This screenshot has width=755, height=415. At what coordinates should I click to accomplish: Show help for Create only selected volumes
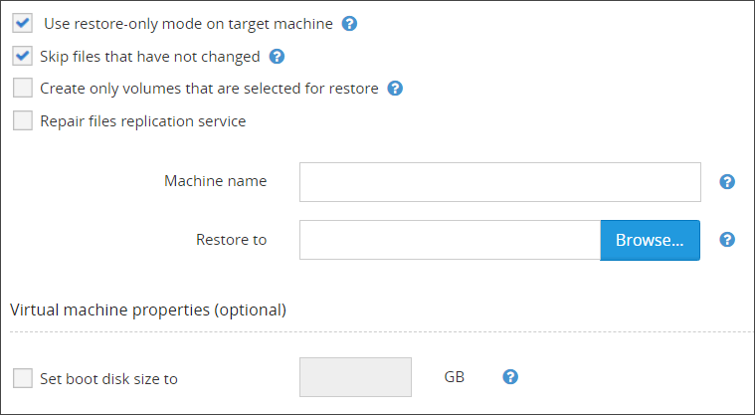click(395, 89)
